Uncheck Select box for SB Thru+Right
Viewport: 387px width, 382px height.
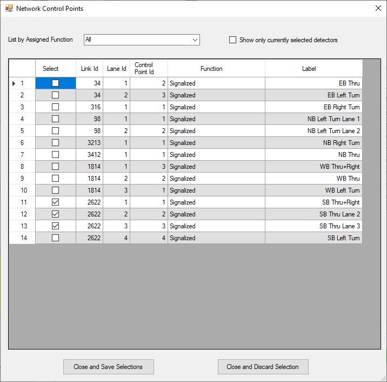coord(55,202)
